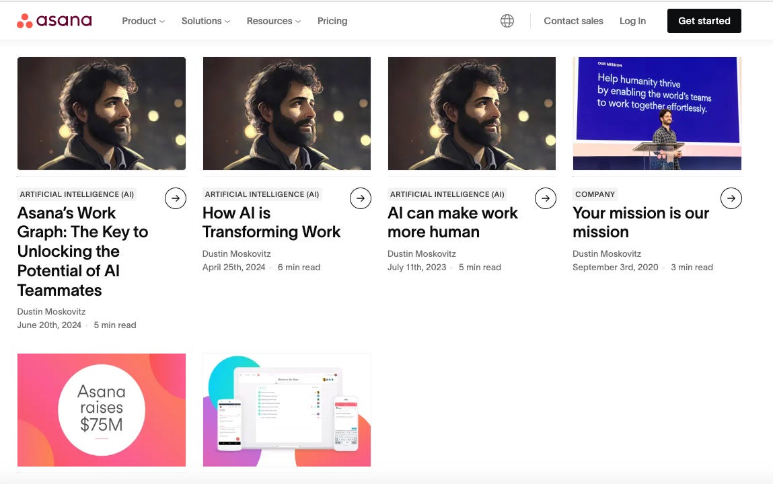
Task: Open thumbnail of AI can make work more human
Action: (x=472, y=114)
